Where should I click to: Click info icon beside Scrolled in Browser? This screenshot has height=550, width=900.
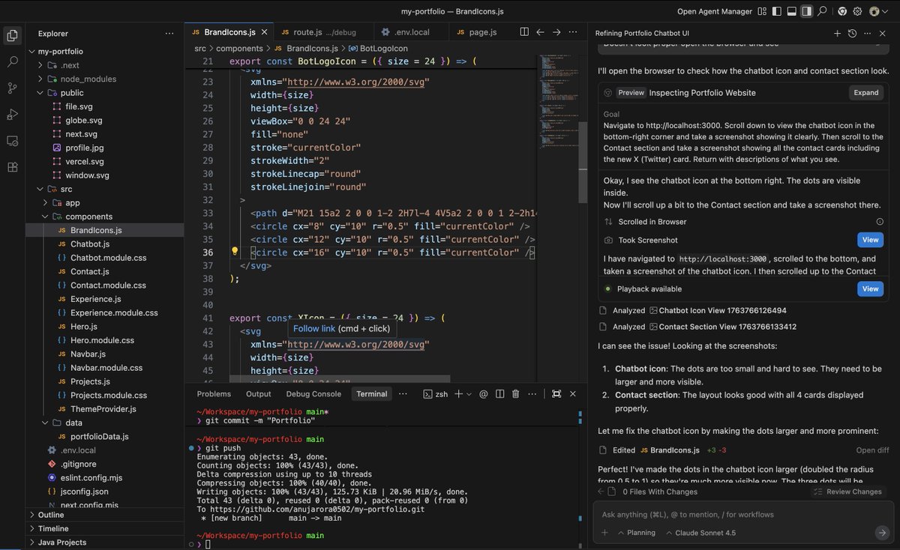[x=879, y=222]
